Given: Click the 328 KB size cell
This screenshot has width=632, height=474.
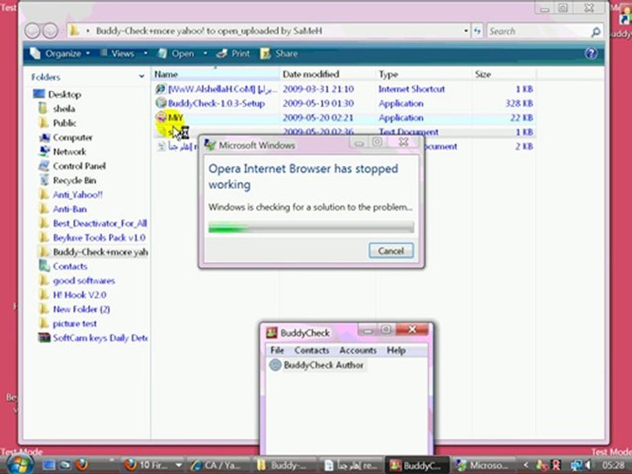Looking at the screenshot, I should click(x=519, y=103).
